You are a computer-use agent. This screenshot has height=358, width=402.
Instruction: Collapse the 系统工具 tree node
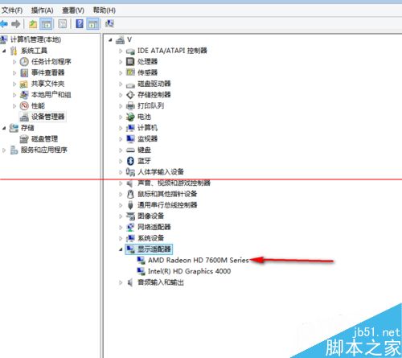pyautogui.click(x=4, y=51)
